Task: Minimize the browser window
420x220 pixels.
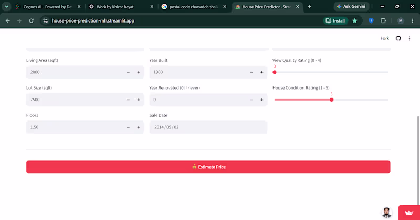Action: tap(382, 7)
